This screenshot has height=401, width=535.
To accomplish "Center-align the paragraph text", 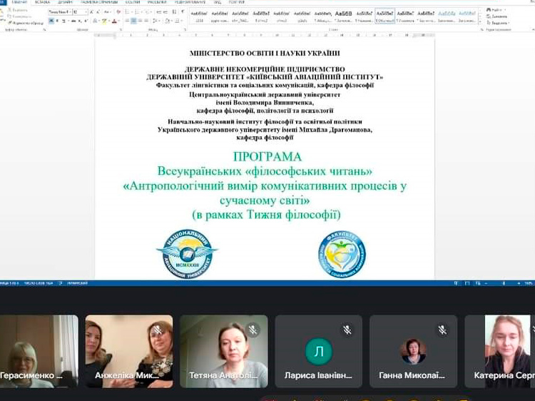I will pyautogui.click(x=133, y=21).
